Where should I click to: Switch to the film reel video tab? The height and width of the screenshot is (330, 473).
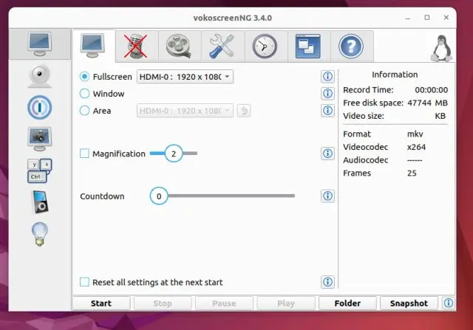[179, 46]
